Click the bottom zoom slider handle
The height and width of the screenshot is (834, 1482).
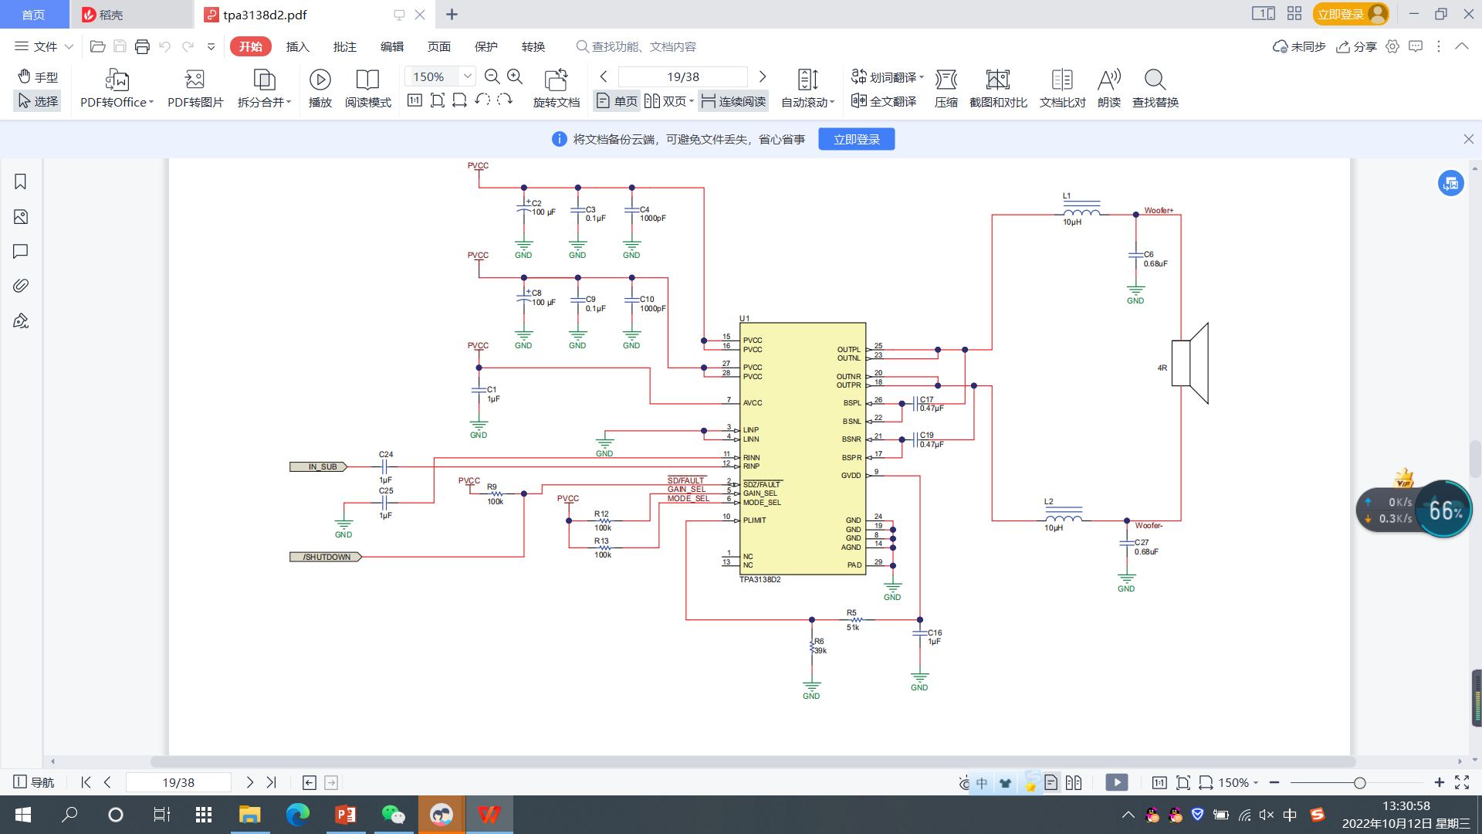(1359, 783)
